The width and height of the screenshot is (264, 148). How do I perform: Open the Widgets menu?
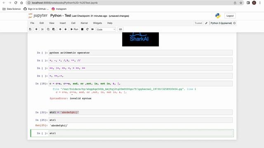(x=97, y=23)
